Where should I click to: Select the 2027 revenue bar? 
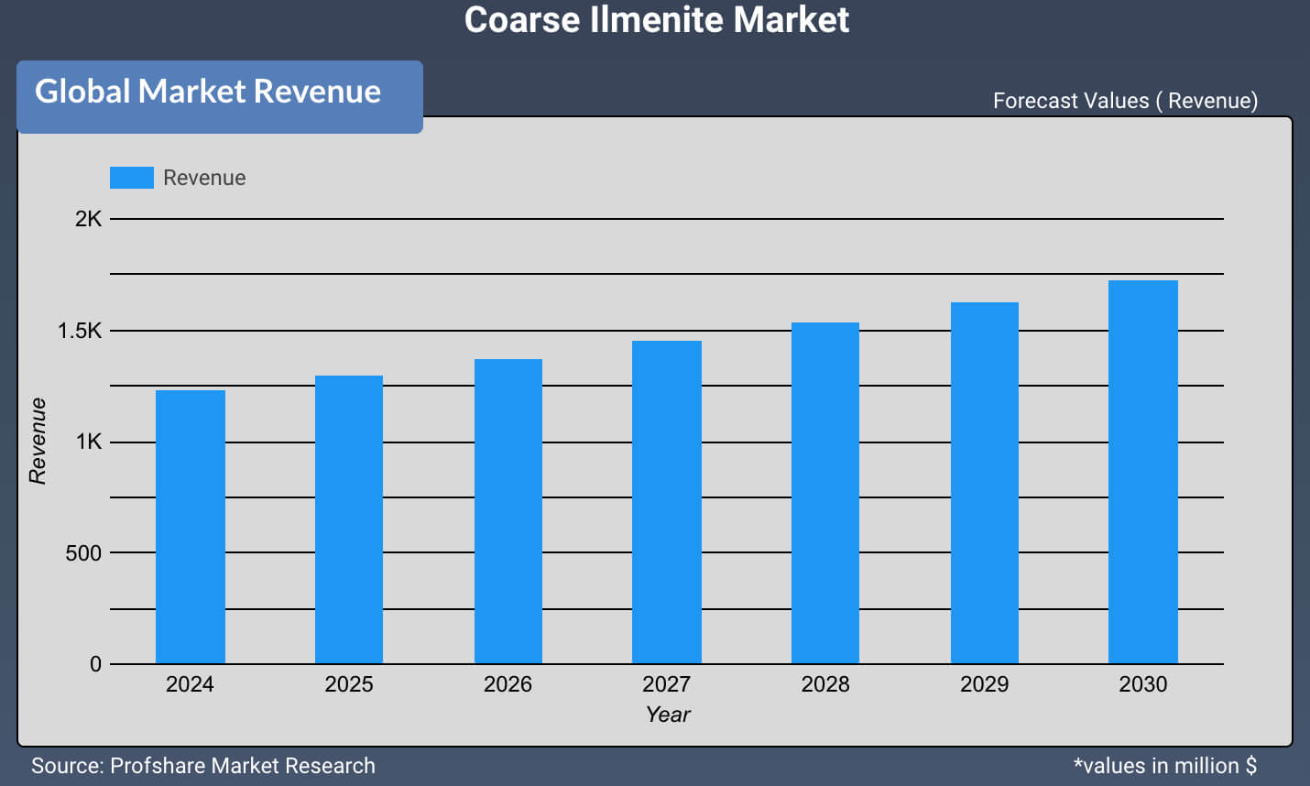667,502
